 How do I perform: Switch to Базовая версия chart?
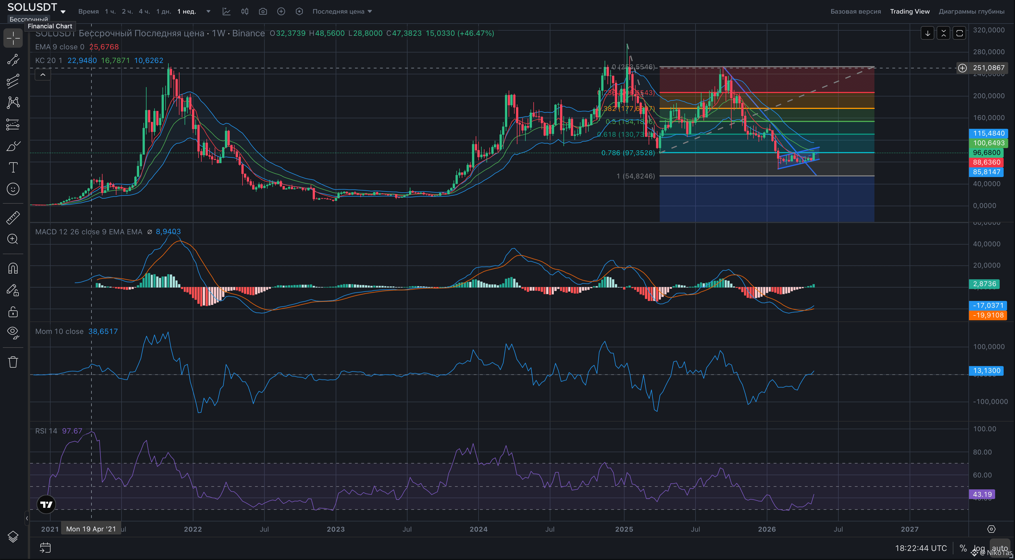(x=855, y=11)
